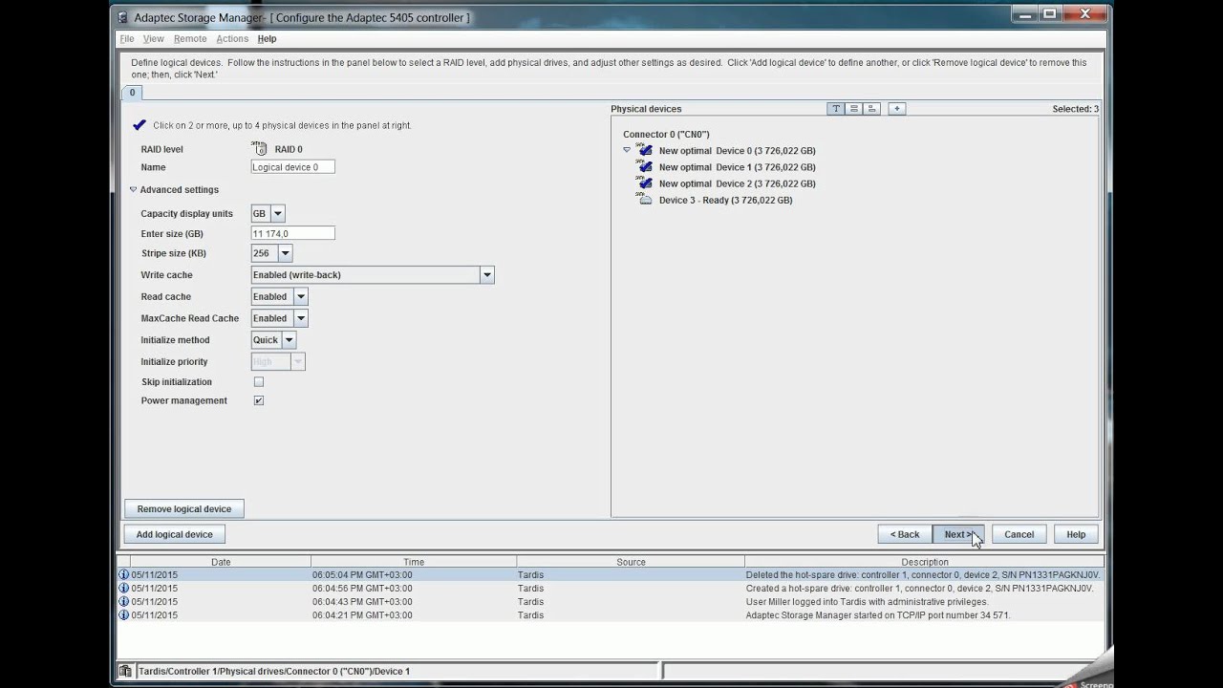1223x688 pixels.
Task: Click the RAID 0 level icon
Action: click(x=260, y=149)
